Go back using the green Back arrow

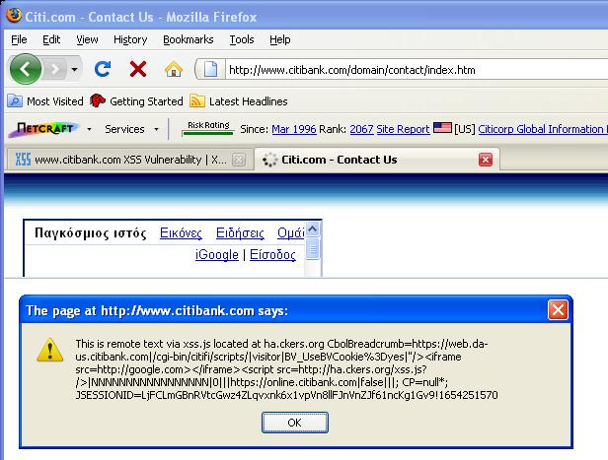(26, 69)
